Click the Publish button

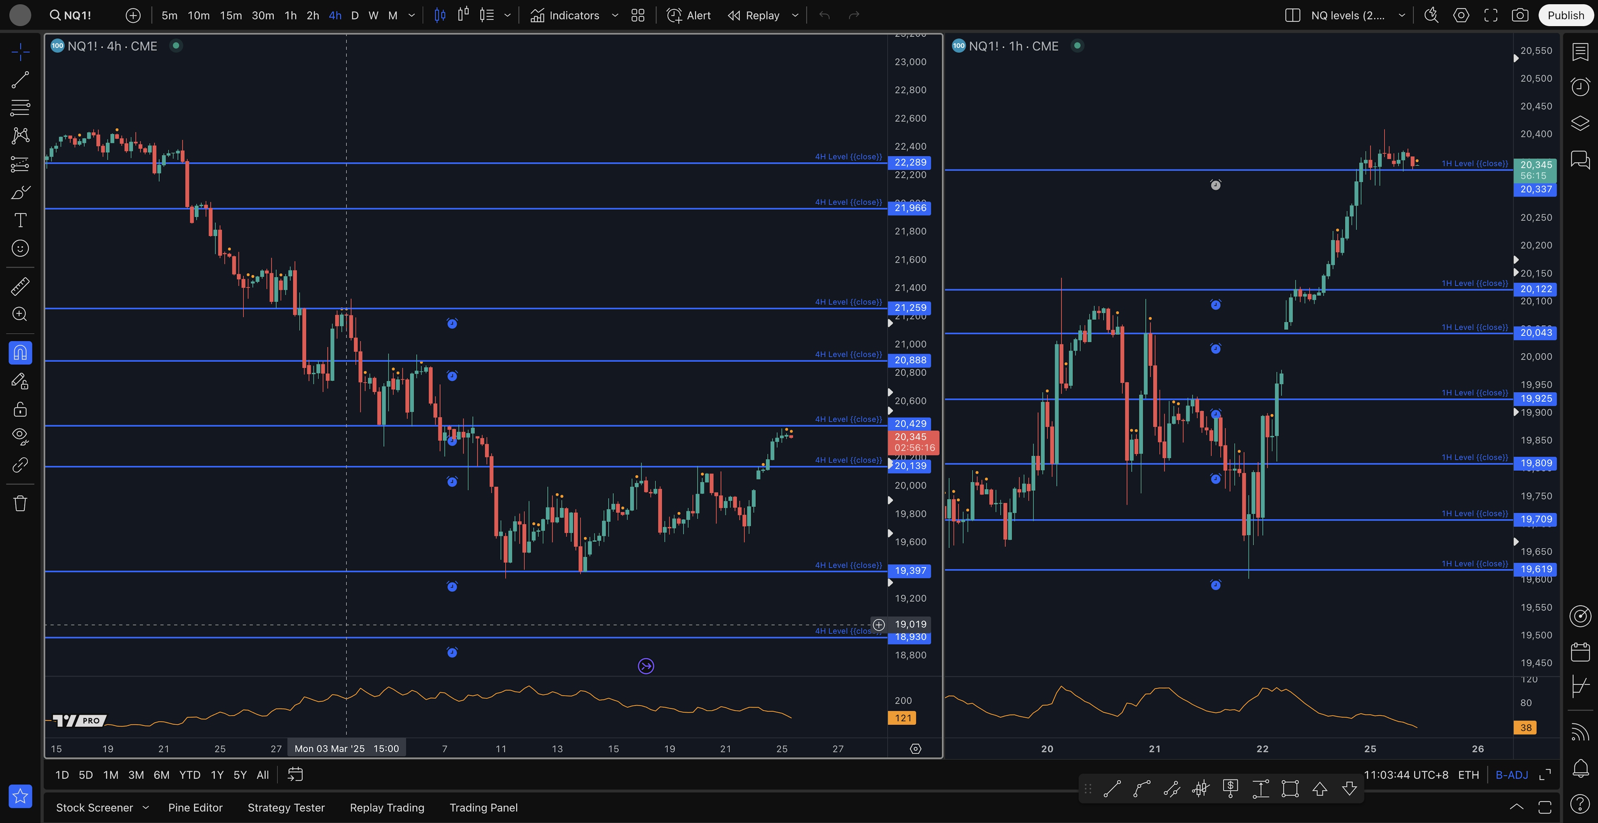pyautogui.click(x=1565, y=15)
